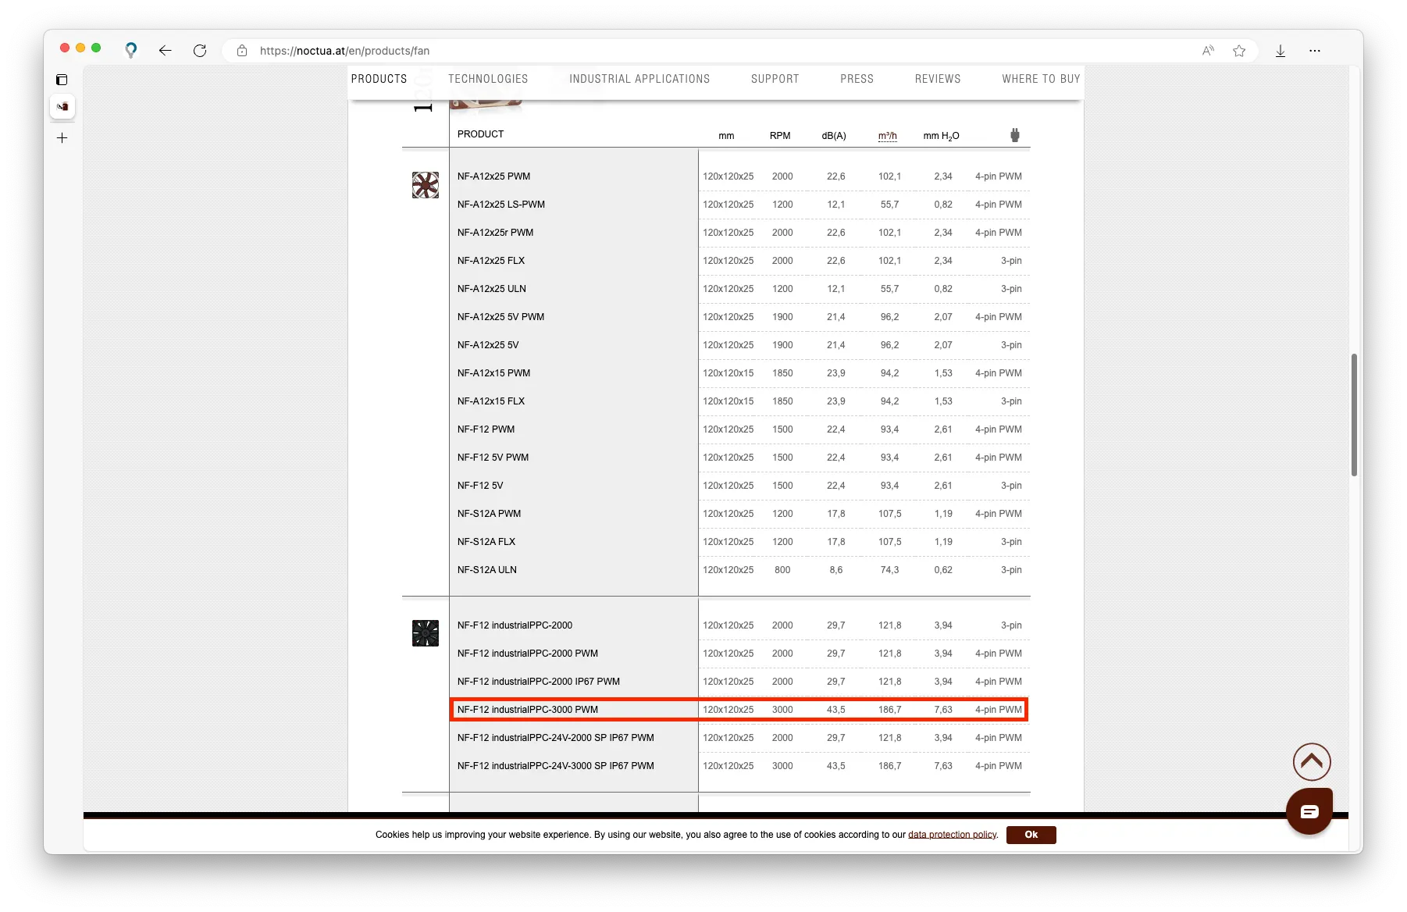The image size is (1407, 912).
Task: Open the browser profile bulb icon
Action: click(x=131, y=51)
